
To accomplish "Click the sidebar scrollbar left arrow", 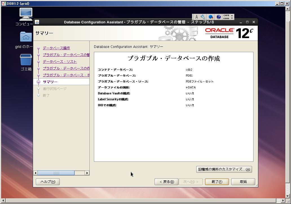I will click(x=36, y=173).
